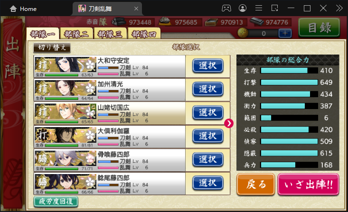Open the 目録 catalog button
Image resolution: width=348 pixels, height=212 pixels.
click(x=319, y=28)
